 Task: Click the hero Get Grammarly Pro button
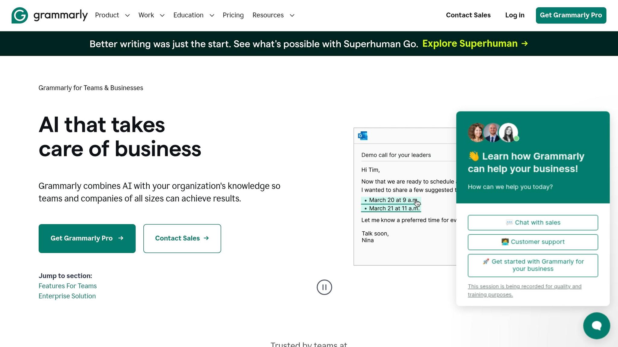click(87, 238)
